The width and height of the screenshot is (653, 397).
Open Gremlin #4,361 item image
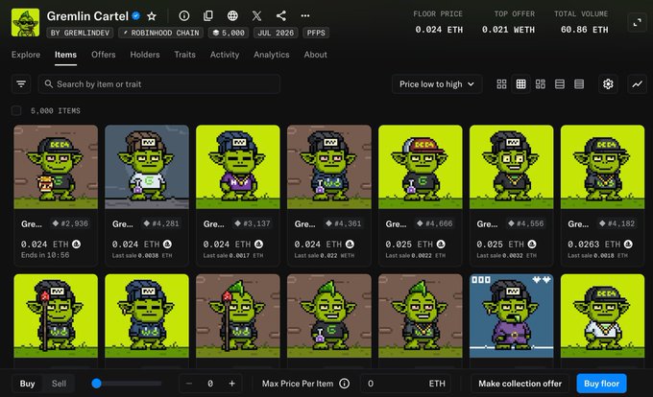tap(329, 167)
